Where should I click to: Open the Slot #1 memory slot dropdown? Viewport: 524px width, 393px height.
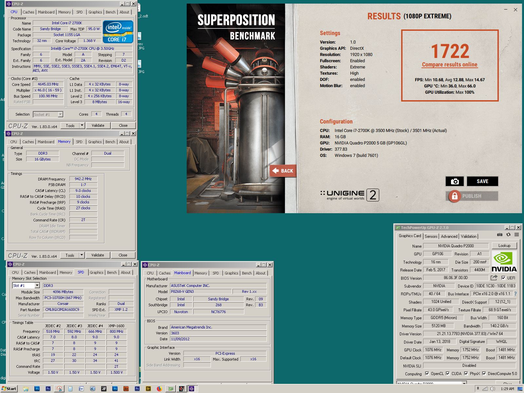click(x=37, y=286)
